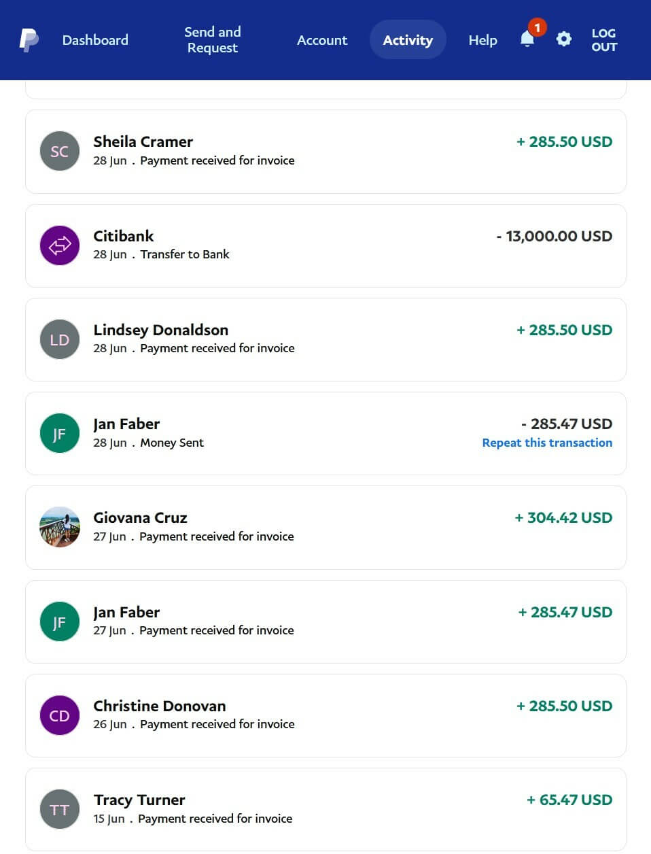Screen dimensions: 651x854
Task: Open Send and Request page
Action: tap(212, 40)
